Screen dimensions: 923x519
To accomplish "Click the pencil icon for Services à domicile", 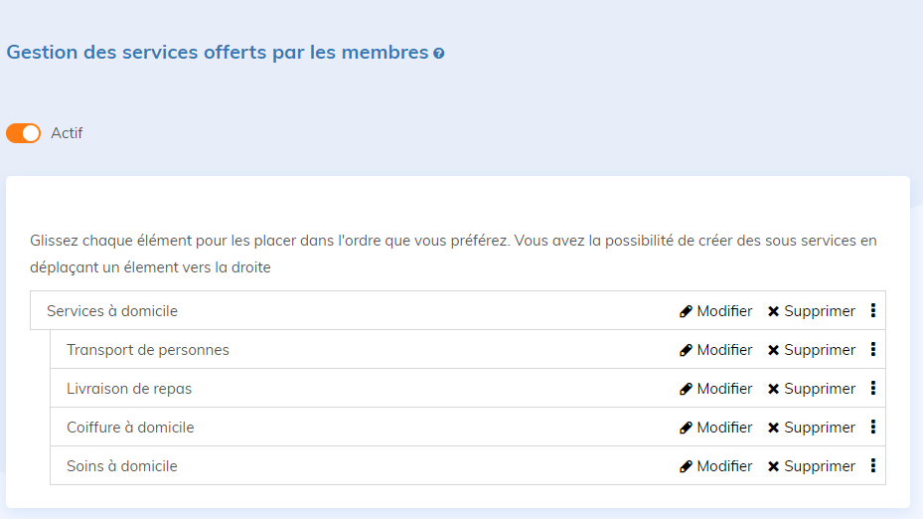I will click(686, 311).
